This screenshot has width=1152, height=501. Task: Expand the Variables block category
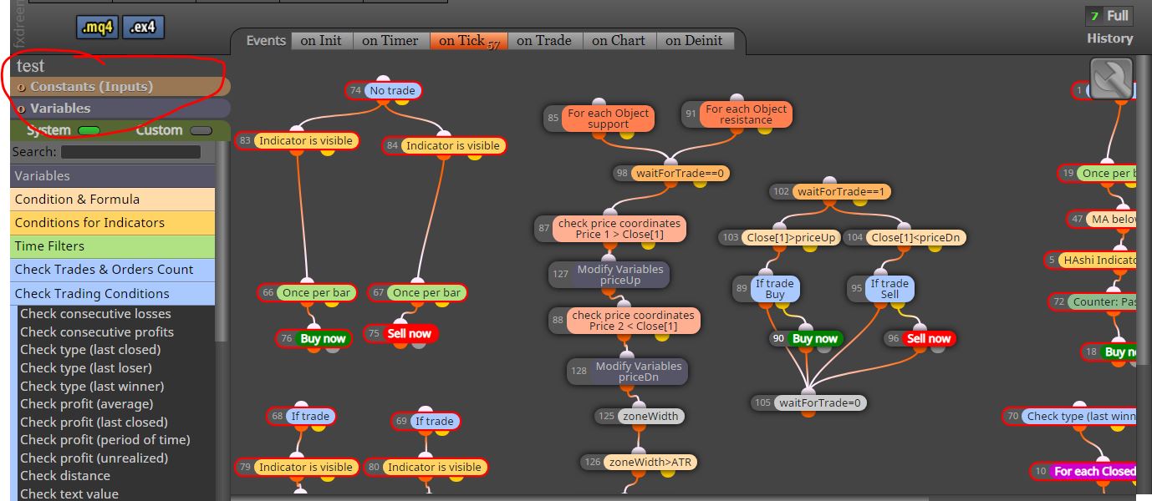113,176
